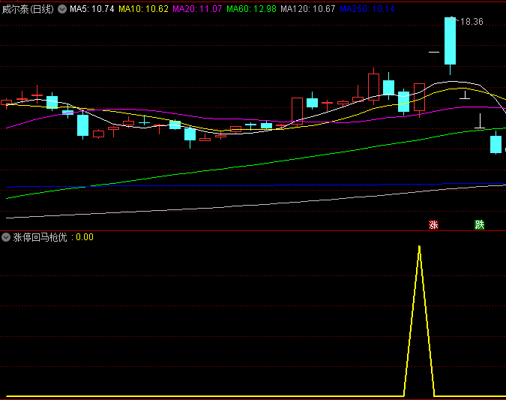Expand the 张停回马枪优 indicator menu

point(6,237)
